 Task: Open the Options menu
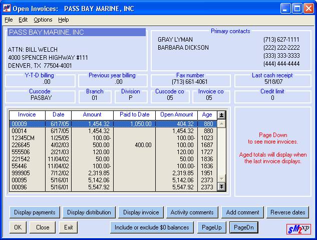(43, 20)
